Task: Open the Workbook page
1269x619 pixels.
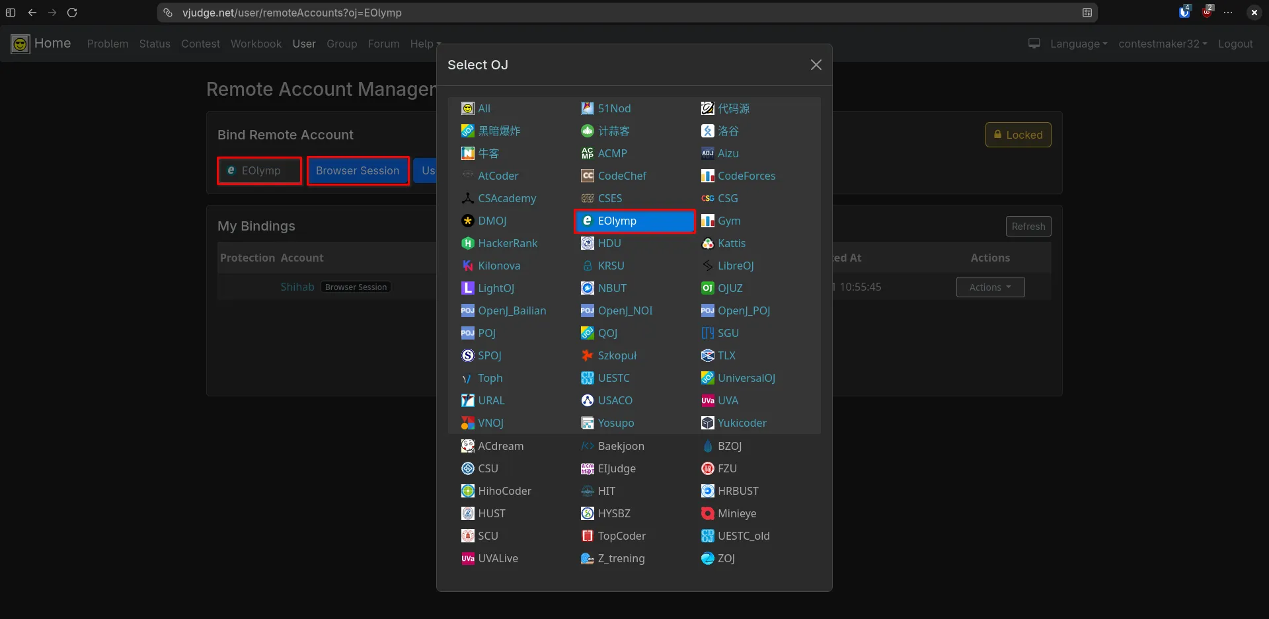Action: click(x=256, y=44)
